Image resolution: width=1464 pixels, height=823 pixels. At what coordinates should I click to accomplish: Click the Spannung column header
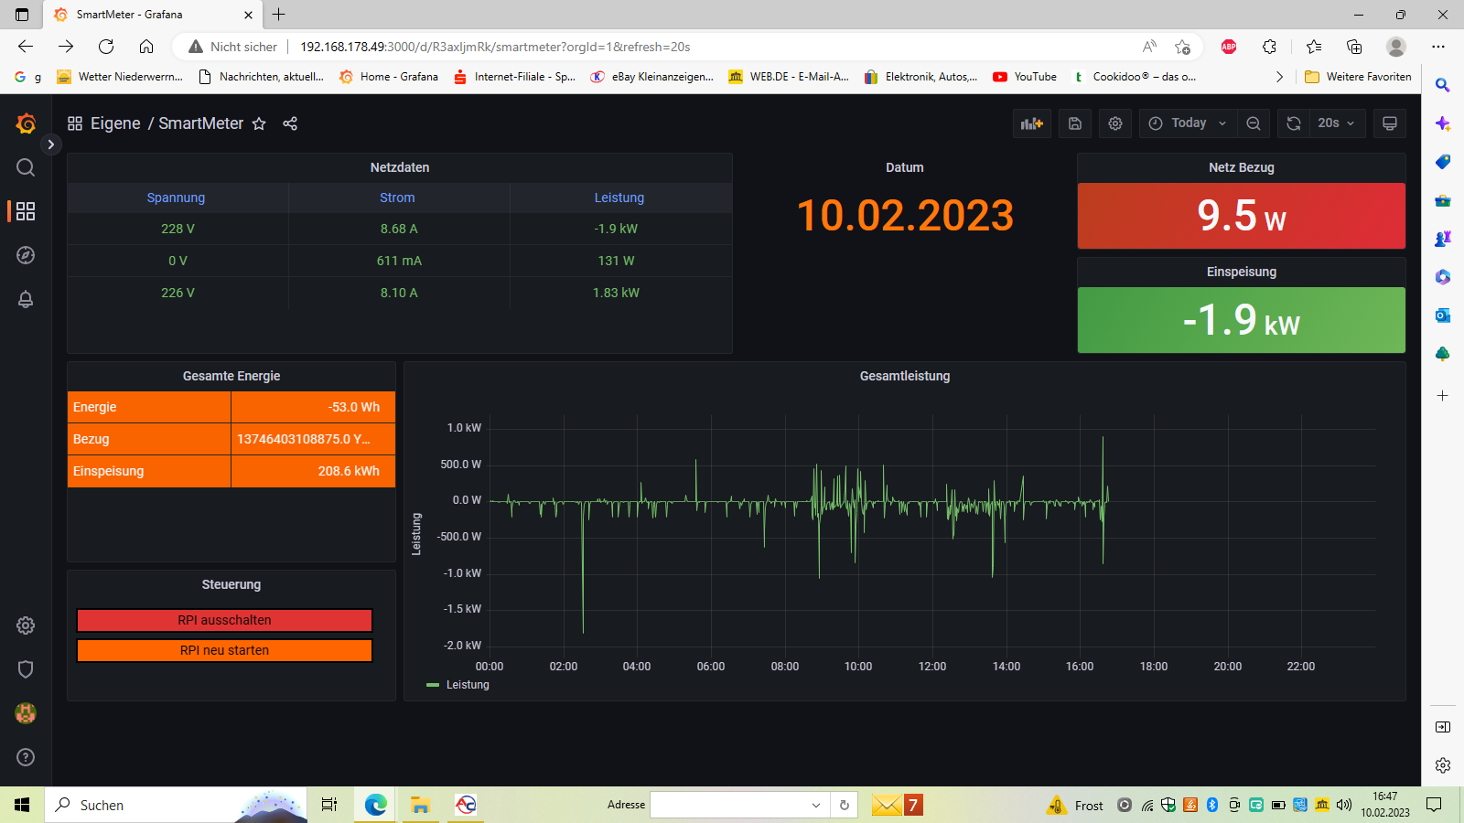176,198
